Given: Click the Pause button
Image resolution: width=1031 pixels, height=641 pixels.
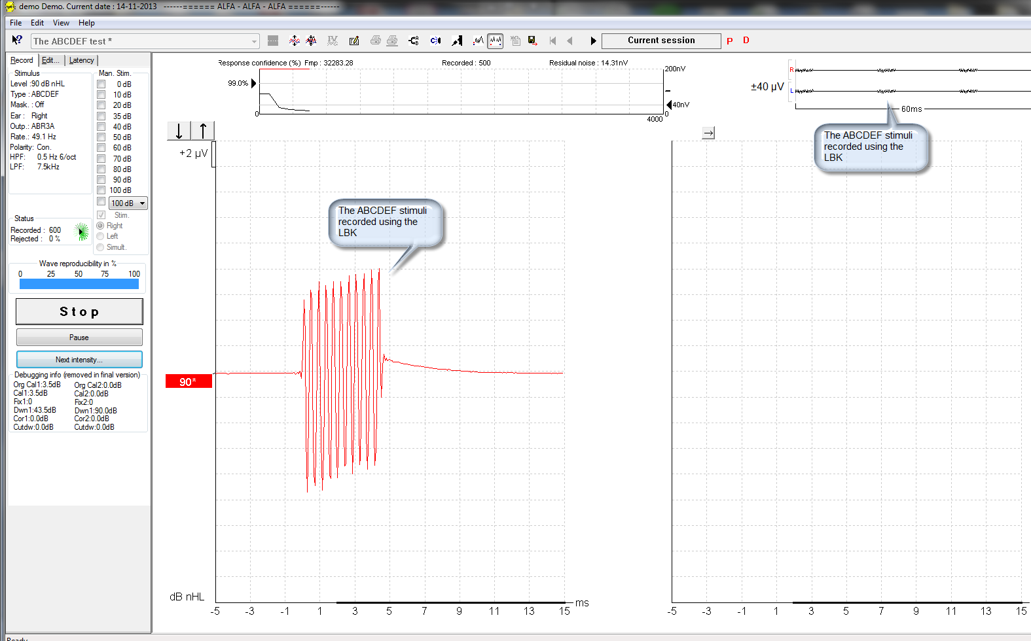Looking at the screenshot, I should point(79,338).
